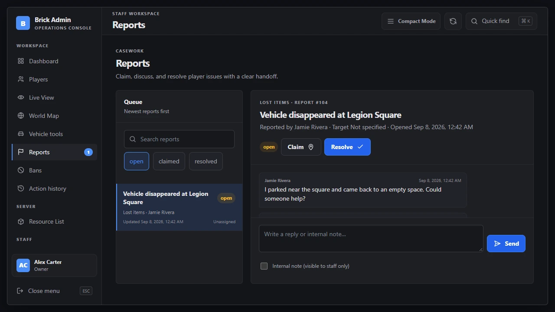Open Alex Carter Owner profile card
This screenshot has width=555, height=312.
(55, 265)
